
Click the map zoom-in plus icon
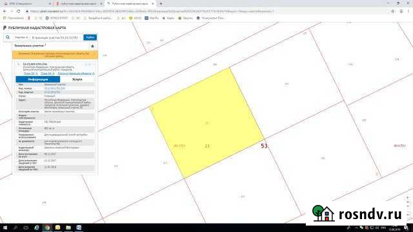tap(407, 197)
